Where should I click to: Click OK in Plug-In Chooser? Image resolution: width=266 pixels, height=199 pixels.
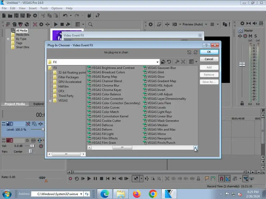(209, 52)
